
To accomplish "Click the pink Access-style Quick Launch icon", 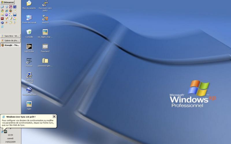I will [x=11, y=7].
